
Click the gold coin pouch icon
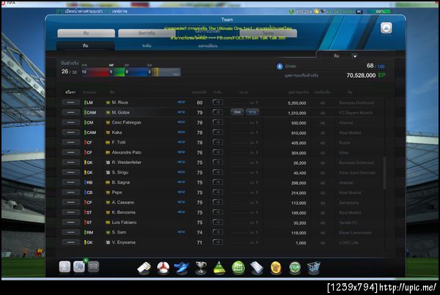tap(276, 267)
